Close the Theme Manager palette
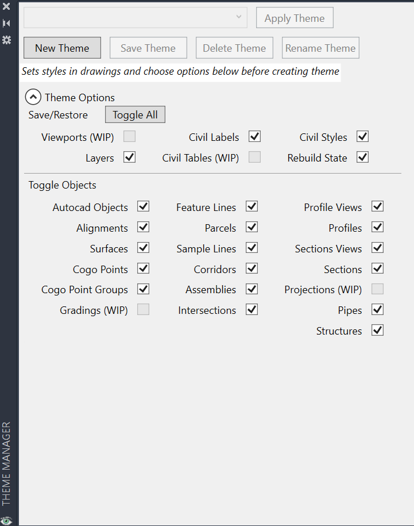This screenshot has width=414, height=526. tap(6, 6)
